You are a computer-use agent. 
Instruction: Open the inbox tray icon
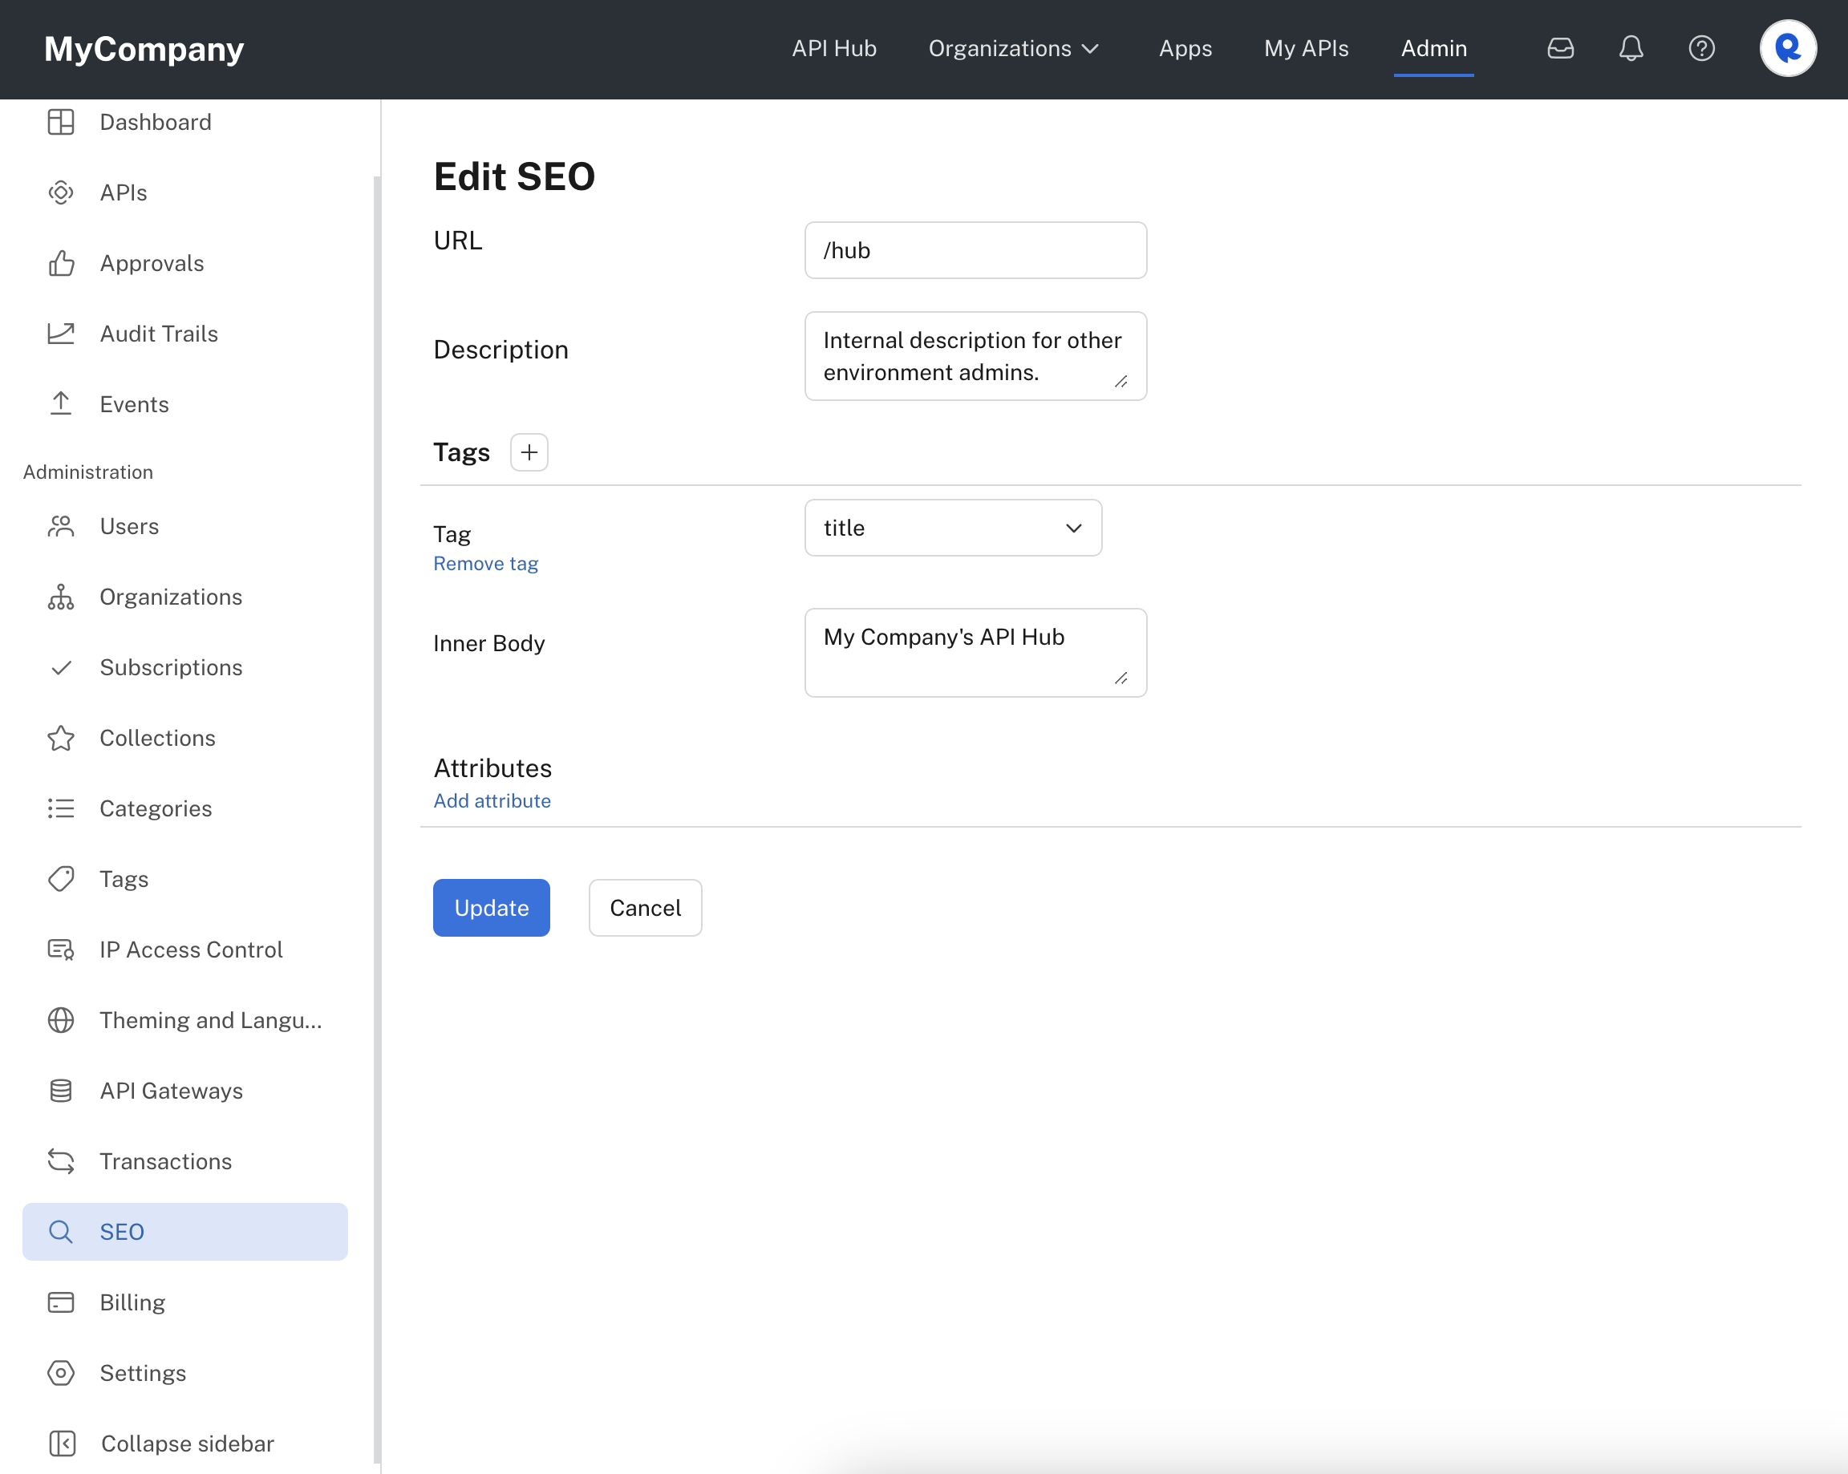click(1560, 48)
